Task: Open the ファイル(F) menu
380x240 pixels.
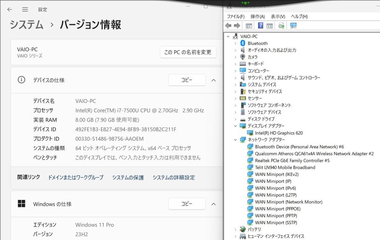Action: click(x=235, y=17)
